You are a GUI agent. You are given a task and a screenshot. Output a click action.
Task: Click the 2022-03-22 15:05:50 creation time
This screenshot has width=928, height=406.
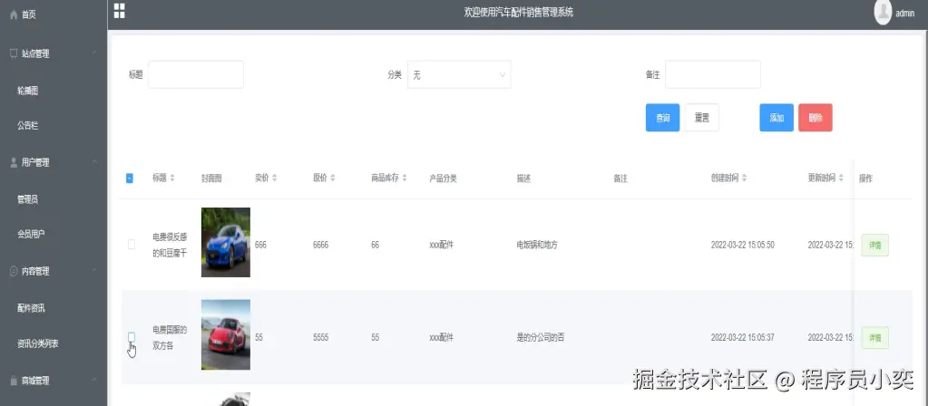tap(742, 245)
